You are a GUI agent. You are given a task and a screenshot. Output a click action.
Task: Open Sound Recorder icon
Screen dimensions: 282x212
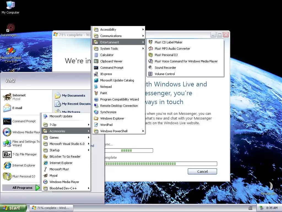151,68
